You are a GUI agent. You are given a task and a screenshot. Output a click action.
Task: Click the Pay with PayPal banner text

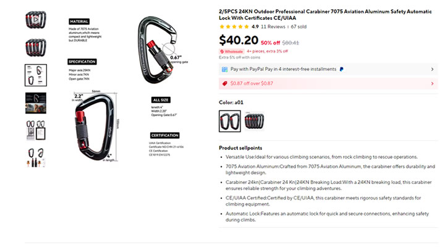click(x=283, y=69)
